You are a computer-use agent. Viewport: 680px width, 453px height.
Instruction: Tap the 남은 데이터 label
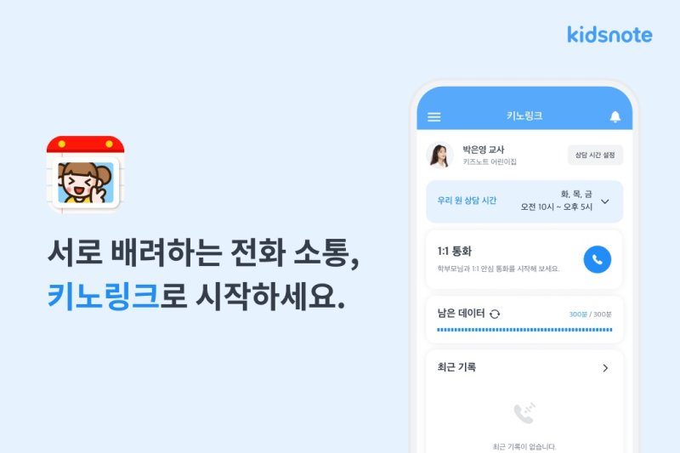pyautogui.click(x=461, y=313)
